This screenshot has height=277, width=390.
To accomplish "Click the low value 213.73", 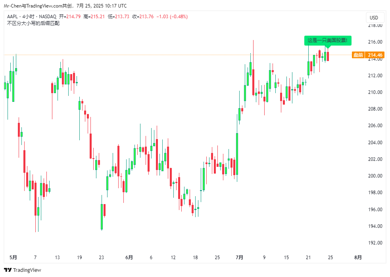I will [122, 17].
